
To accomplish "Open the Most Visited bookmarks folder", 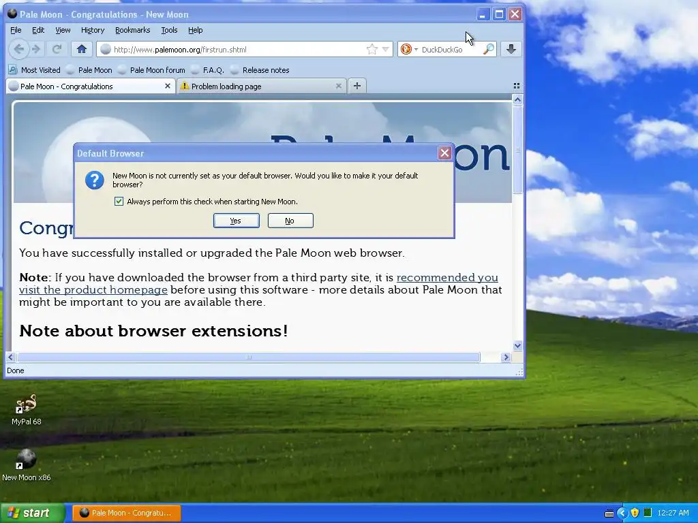I will [34, 70].
